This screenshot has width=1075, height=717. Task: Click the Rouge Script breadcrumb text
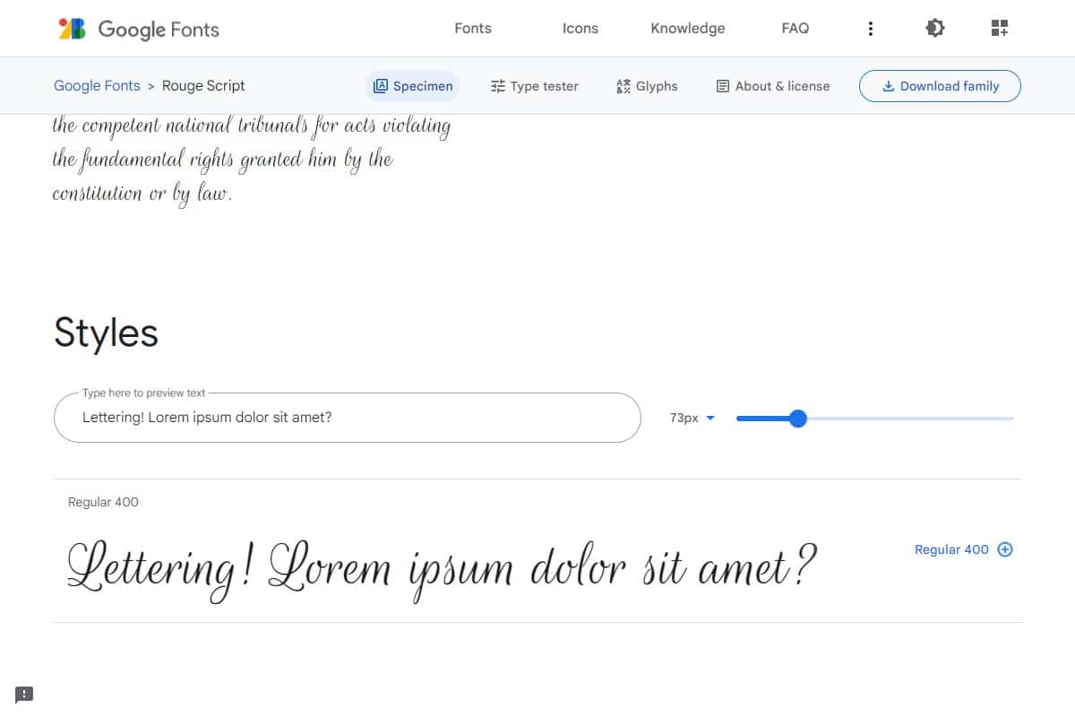(x=203, y=86)
